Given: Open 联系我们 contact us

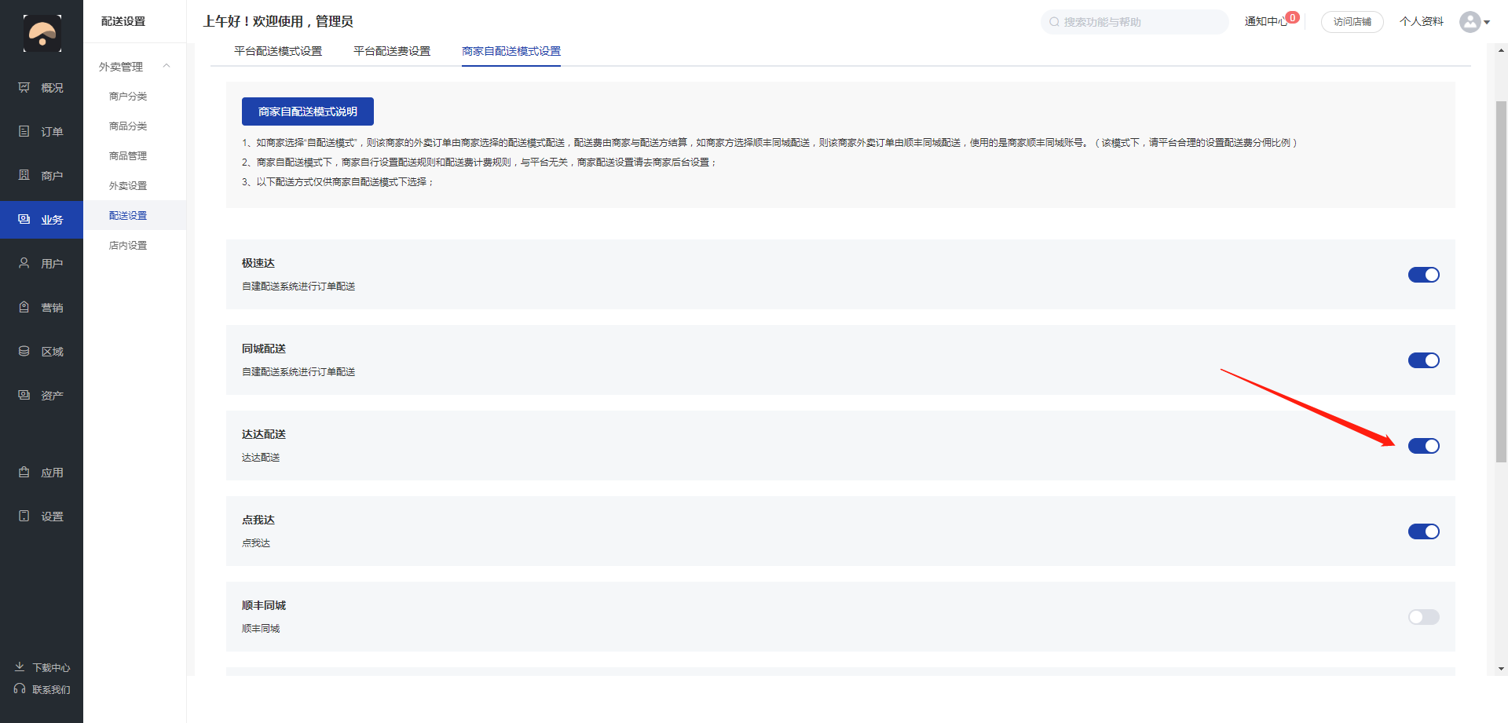Looking at the screenshot, I should click(x=42, y=689).
